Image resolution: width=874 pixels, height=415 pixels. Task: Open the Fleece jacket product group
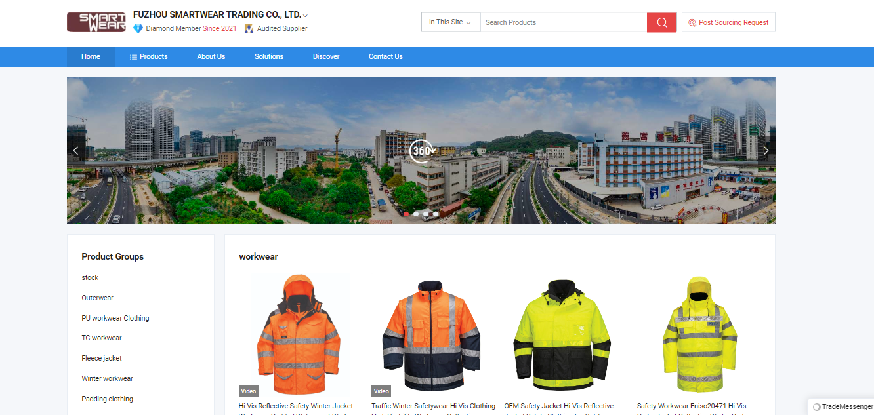tap(102, 359)
